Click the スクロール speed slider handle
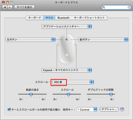Viewport: 133px width, 120px height. [68, 94]
